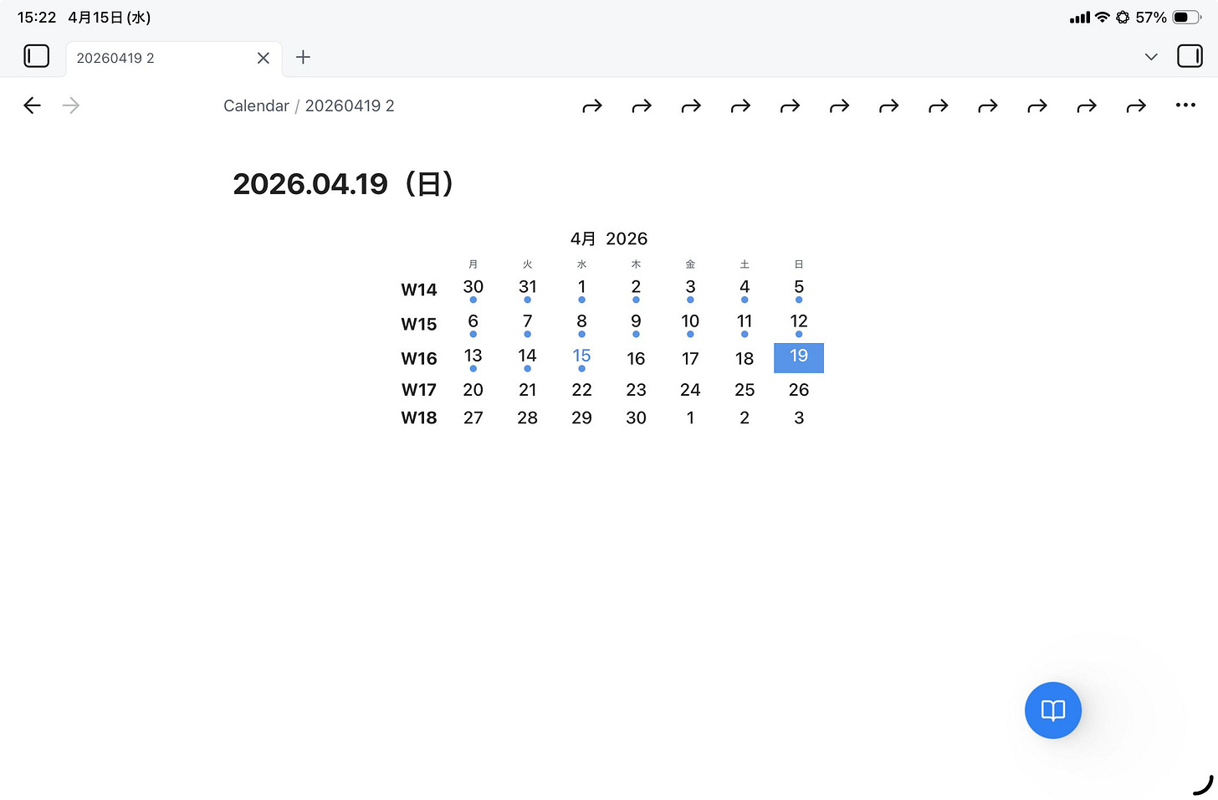Expand the tab list chevron

tap(1151, 57)
